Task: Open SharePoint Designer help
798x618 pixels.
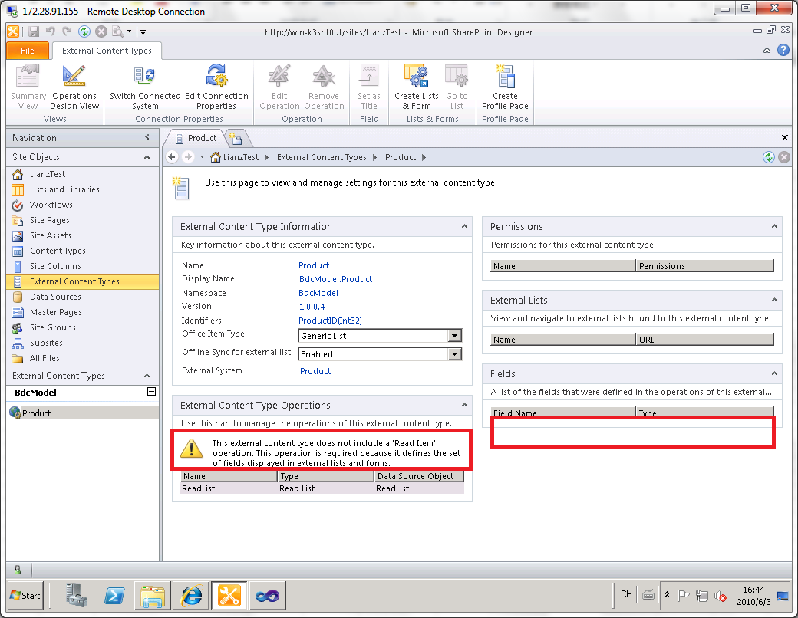Action: (783, 50)
